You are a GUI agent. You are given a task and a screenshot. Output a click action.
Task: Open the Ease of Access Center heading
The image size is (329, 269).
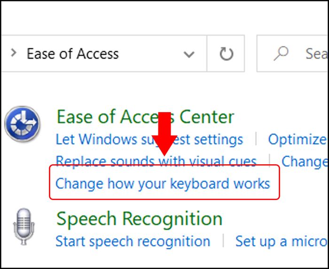point(145,116)
